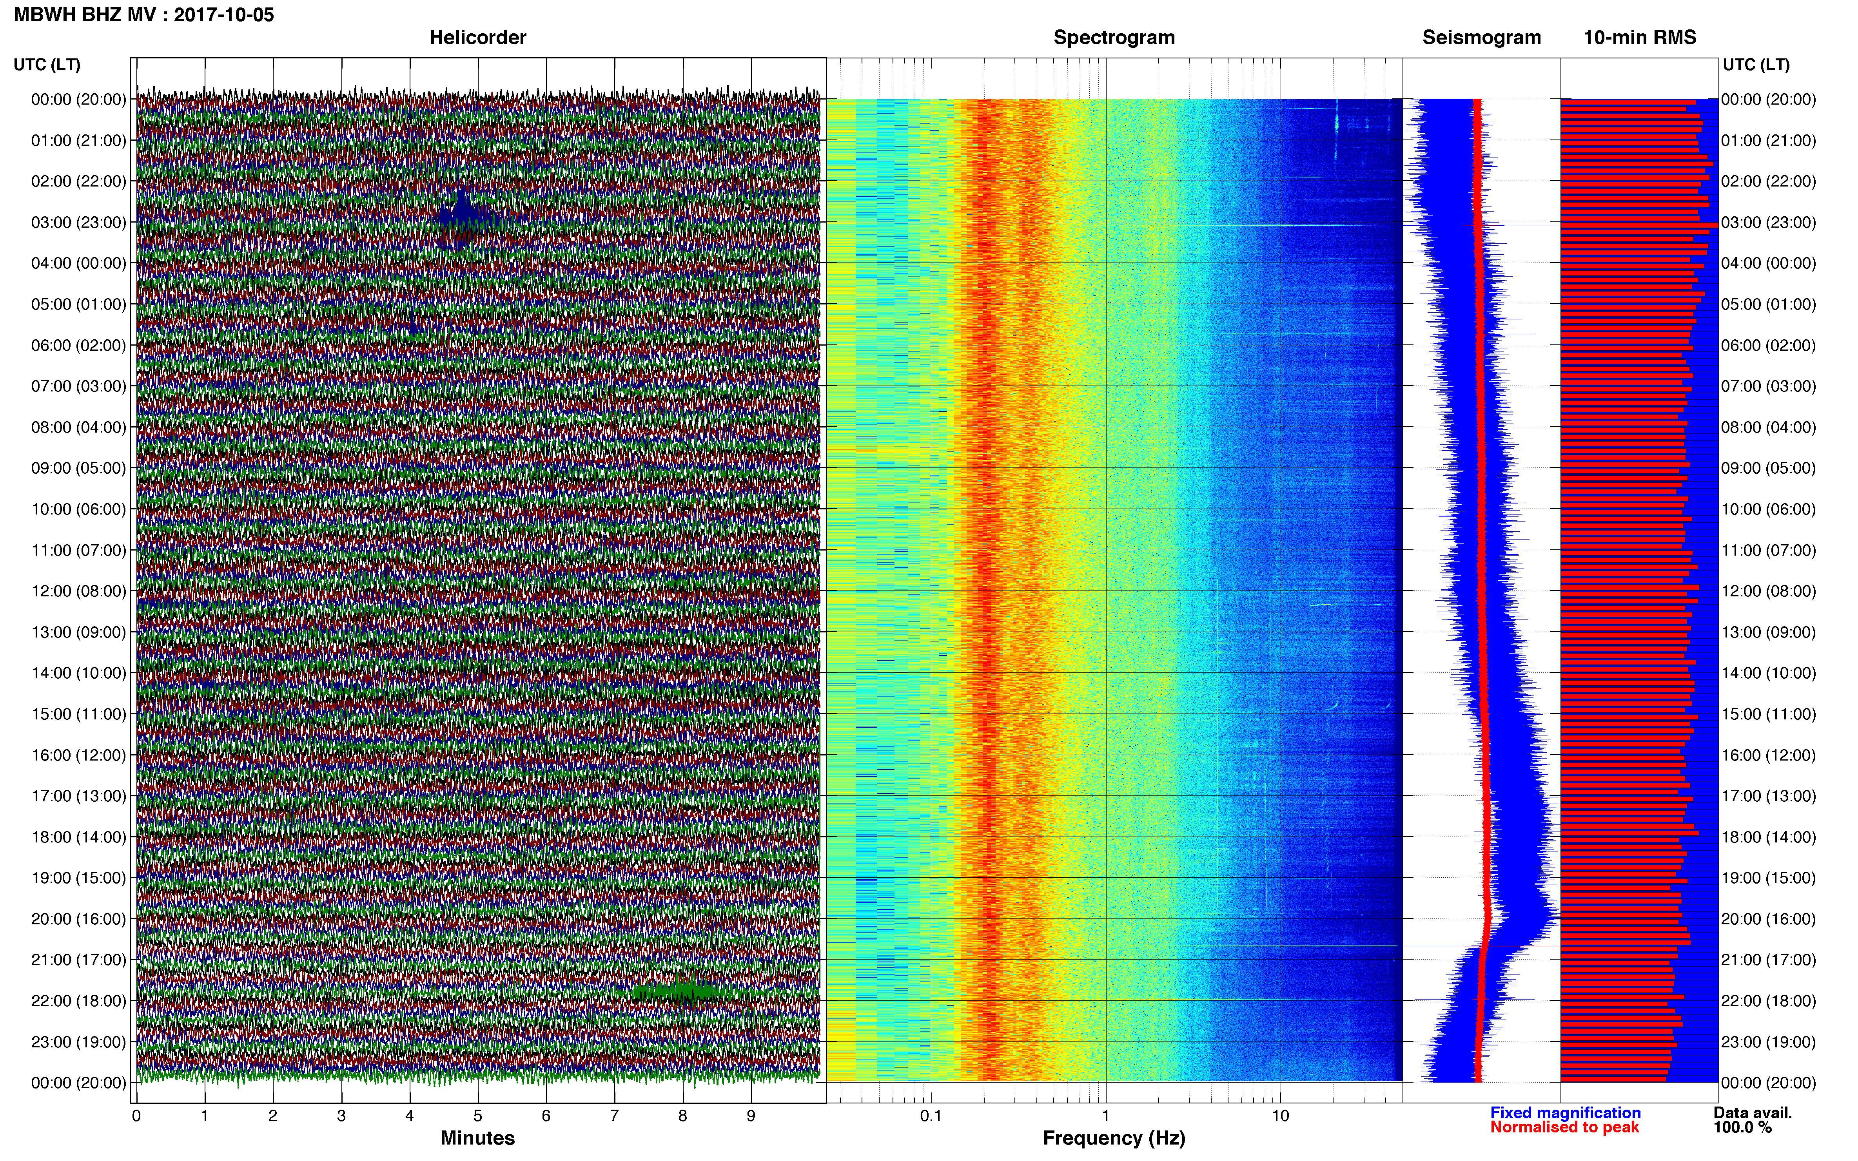
Task: Click the left 15:00 (11:00) time label
Action: click(78, 714)
